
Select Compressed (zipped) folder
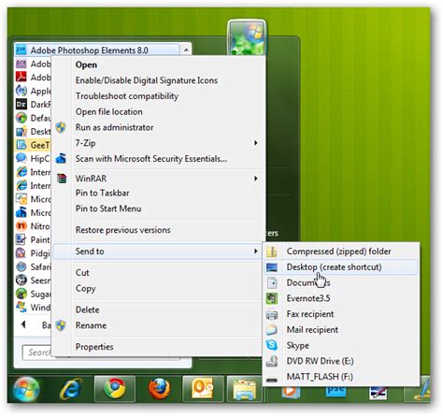338,251
